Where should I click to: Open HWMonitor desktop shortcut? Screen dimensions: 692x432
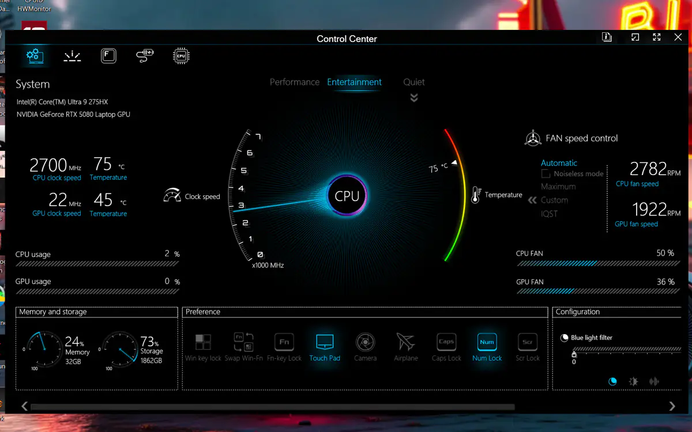click(35, 7)
